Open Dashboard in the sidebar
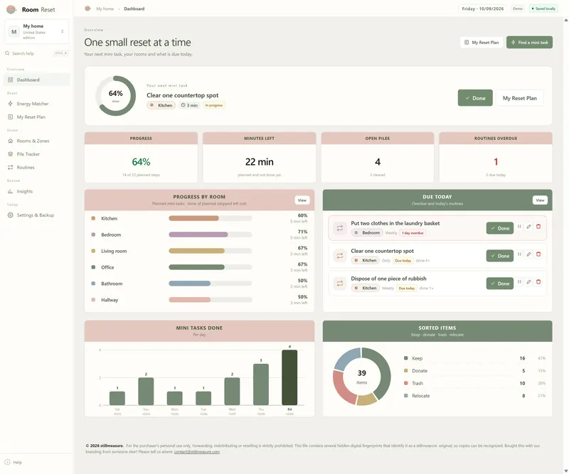Screen dimensions: 569x474 point(37,80)
